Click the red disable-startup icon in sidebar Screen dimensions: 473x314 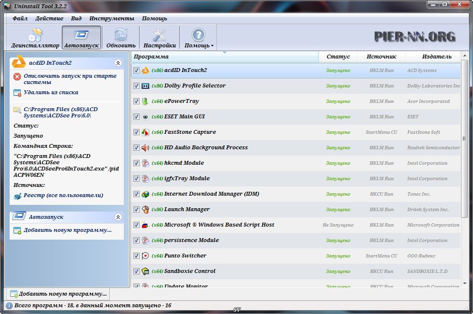(x=17, y=77)
